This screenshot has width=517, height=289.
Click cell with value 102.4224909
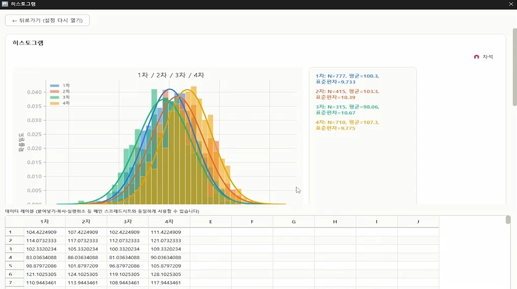(128, 232)
